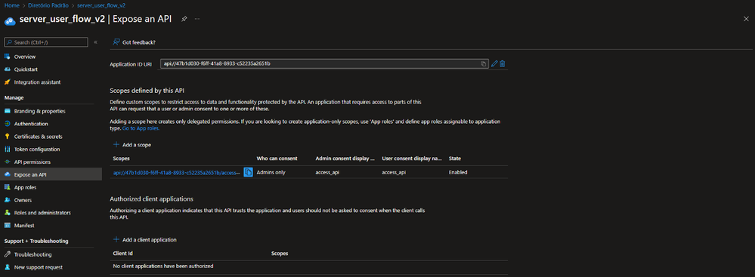Viewport: 755px width, 277px height.
Task: Click the Troubleshooting wrench icon
Action: (8, 254)
